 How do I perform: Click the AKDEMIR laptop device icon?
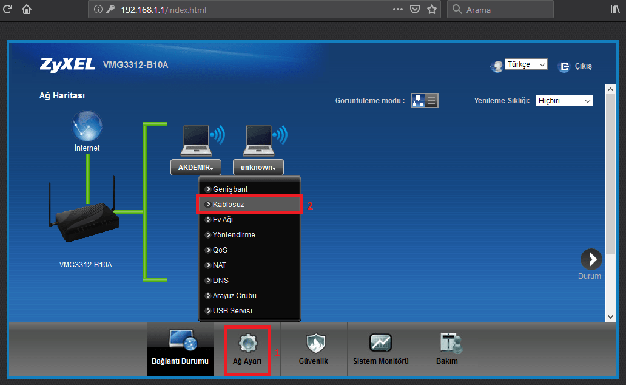[195, 140]
